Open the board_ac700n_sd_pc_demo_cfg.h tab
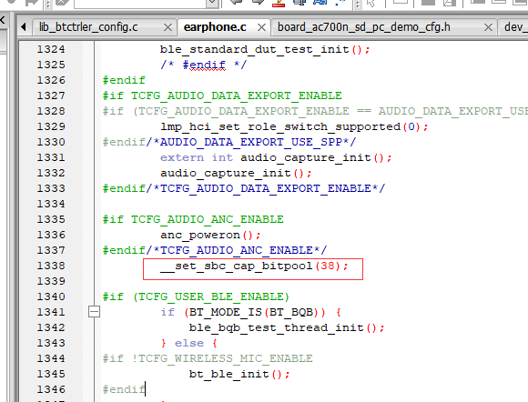 click(x=363, y=27)
